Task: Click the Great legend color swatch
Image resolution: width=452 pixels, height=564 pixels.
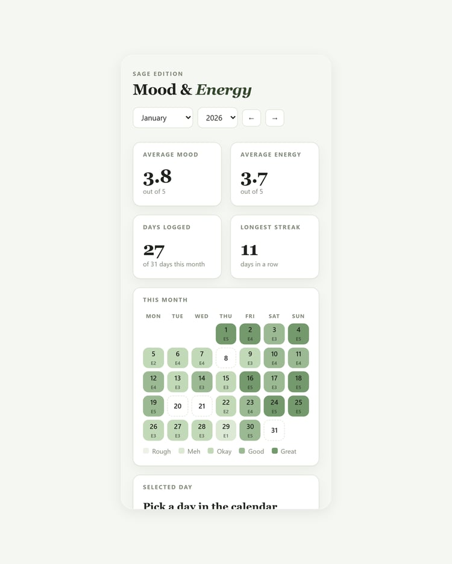Action: 275,451
